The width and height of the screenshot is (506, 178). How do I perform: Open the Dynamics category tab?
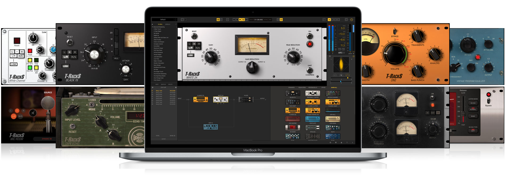pos(291,87)
